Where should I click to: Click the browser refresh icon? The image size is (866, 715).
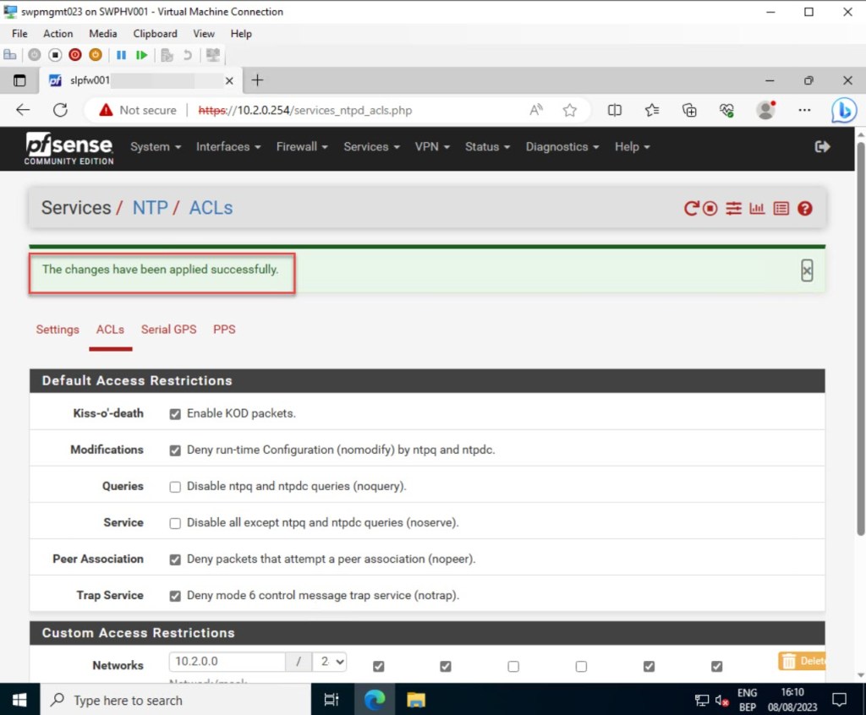[x=60, y=110]
